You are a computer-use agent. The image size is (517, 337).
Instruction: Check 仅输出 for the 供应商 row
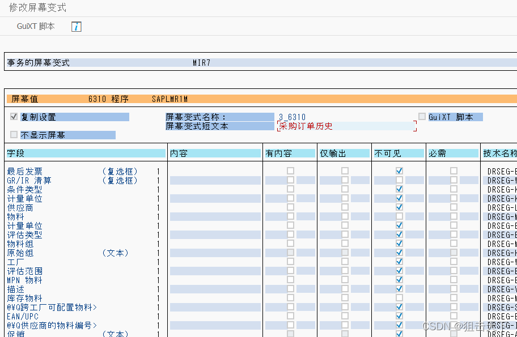pyautogui.click(x=344, y=207)
